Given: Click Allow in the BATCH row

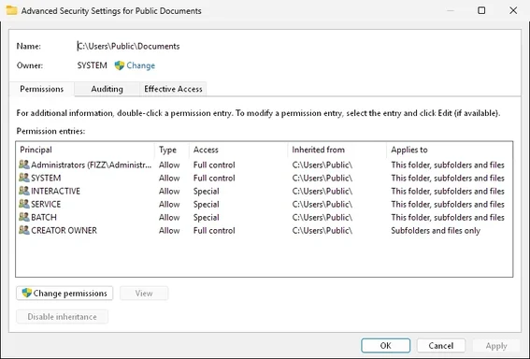Looking at the screenshot, I should click(x=169, y=217).
